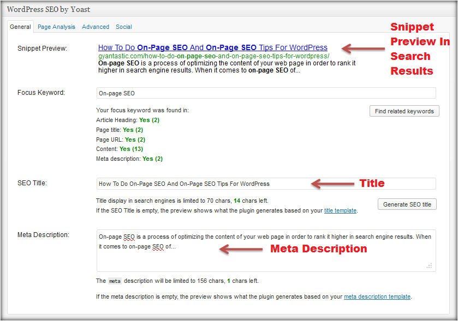Click the 'Meta Description:' label
This screenshot has height=321, width=458.
tap(44, 235)
